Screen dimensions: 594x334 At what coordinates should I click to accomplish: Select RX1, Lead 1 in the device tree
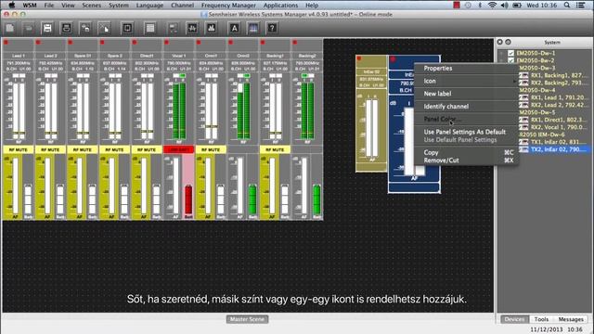559,97
